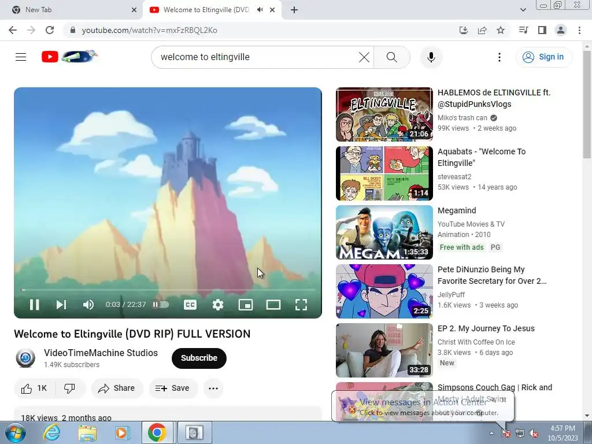Open the EP 2. My Journey To Jesus thumbnail
Screen dimensions: 592x444
pos(384,350)
